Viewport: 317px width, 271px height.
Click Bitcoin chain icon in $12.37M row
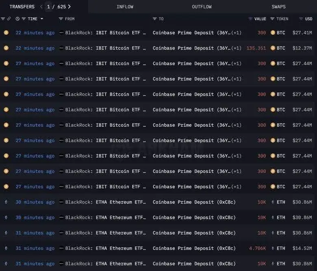pyautogui.click(x=6, y=48)
